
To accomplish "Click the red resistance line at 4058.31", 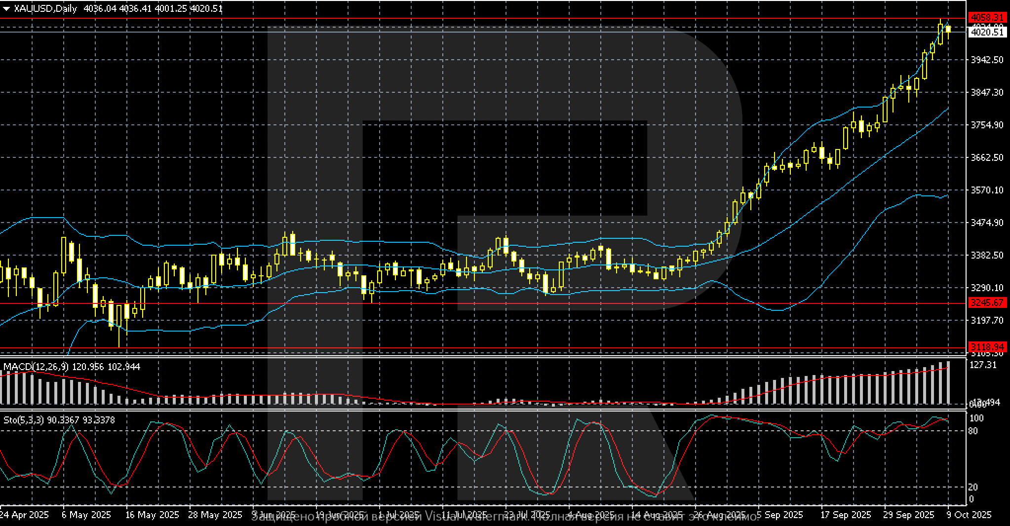I will 494,17.
